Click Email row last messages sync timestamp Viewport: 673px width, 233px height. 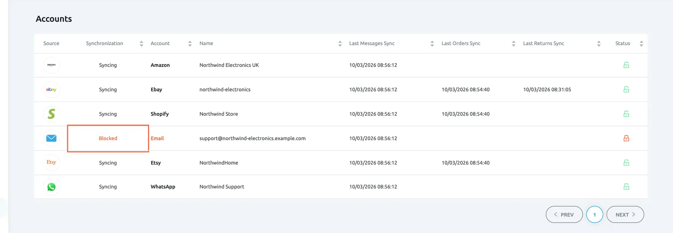pos(373,138)
